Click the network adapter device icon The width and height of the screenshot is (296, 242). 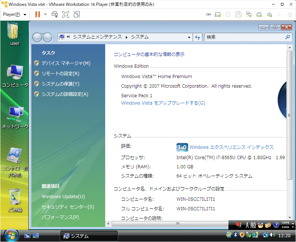coord(248,14)
